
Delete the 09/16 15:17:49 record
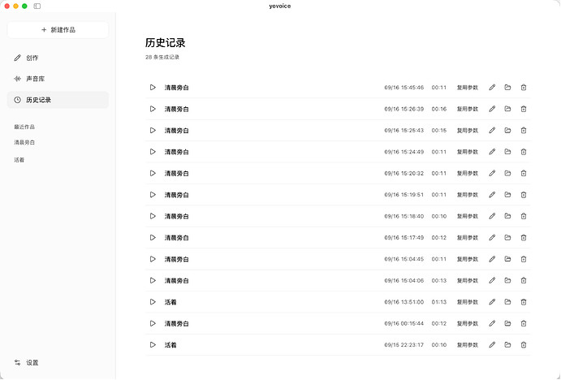pyautogui.click(x=524, y=238)
